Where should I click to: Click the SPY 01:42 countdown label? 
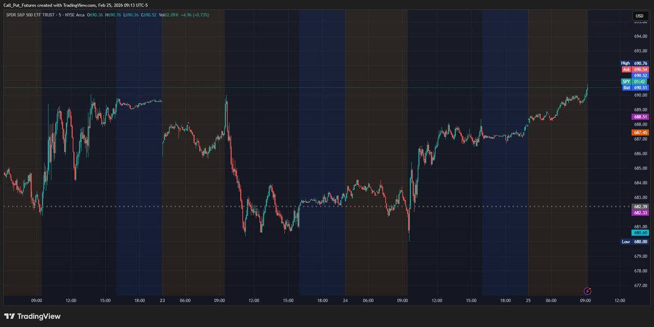634,81
